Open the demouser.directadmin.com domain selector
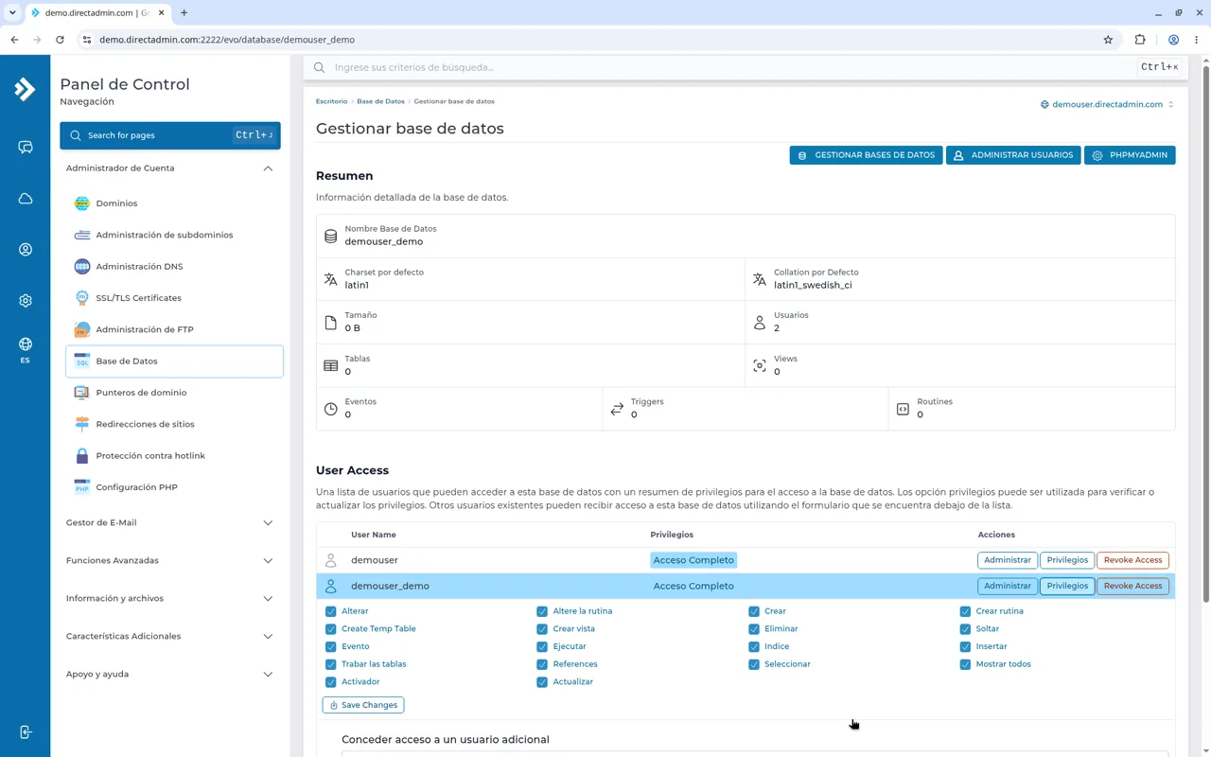Screen dimensions: 1211x757 [1107, 104]
